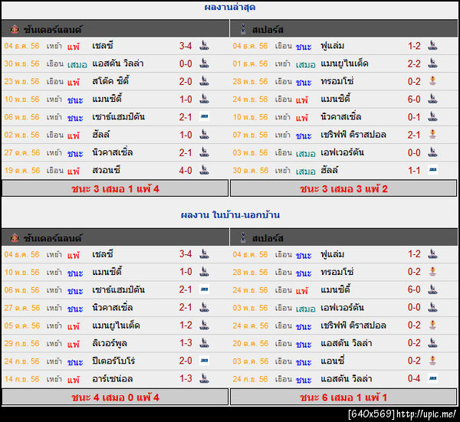Click the summary 'ชนะ 4 เสมอ 0 แพ้ 4'
Screen dimensions: 460x422
pyautogui.click(x=115, y=397)
